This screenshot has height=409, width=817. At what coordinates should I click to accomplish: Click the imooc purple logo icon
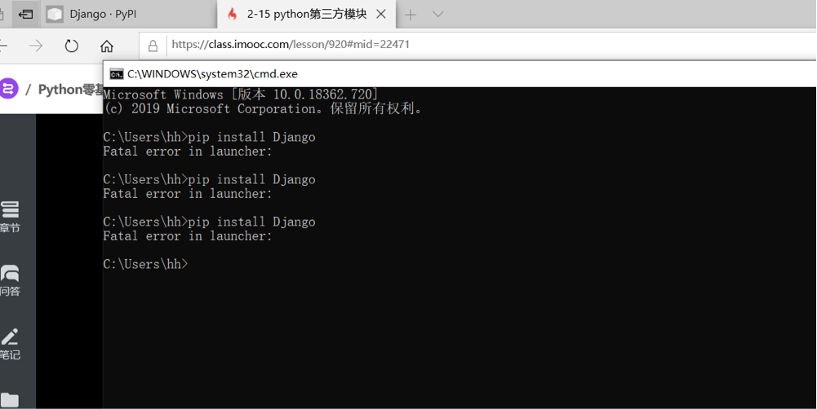(9, 89)
